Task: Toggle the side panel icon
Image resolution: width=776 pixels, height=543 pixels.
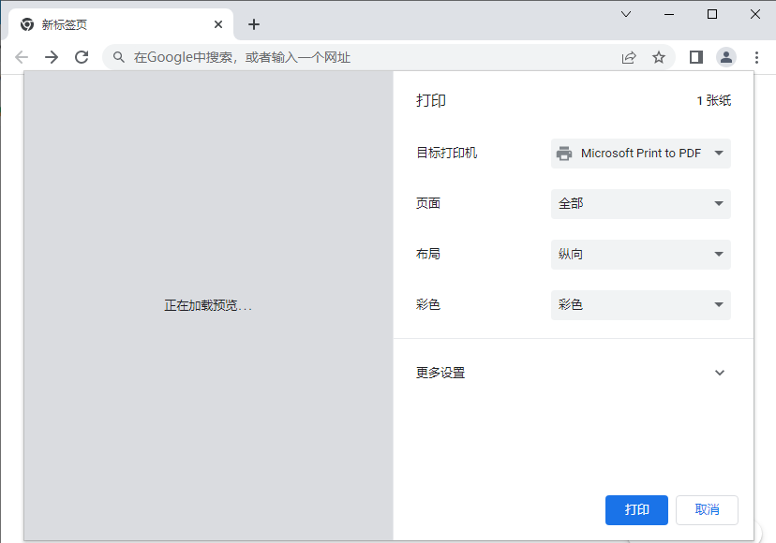Action: 696,57
